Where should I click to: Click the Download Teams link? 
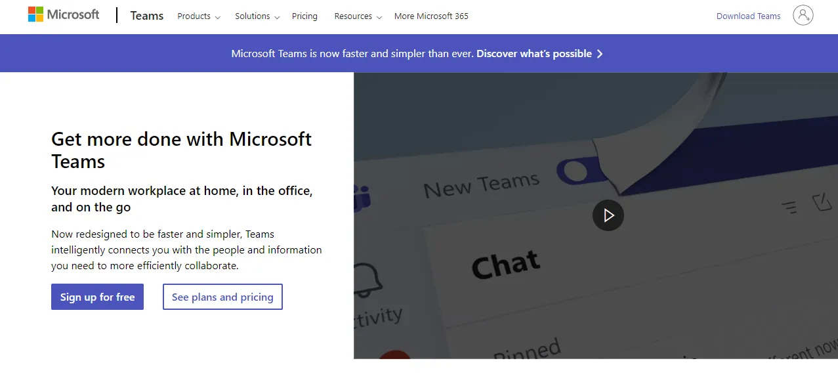click(749, 16)
